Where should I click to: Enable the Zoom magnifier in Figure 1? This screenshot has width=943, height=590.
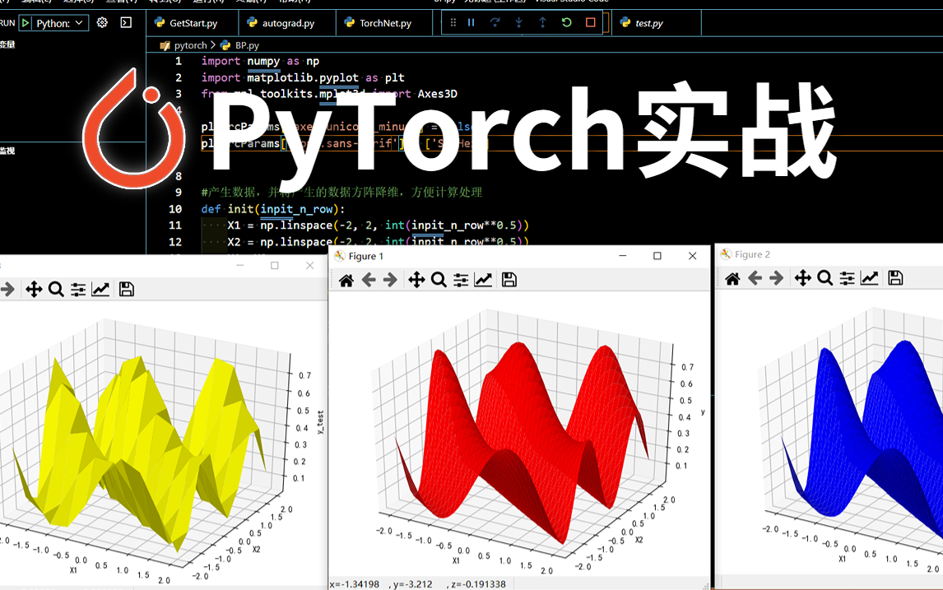click(x=439, y=280)
